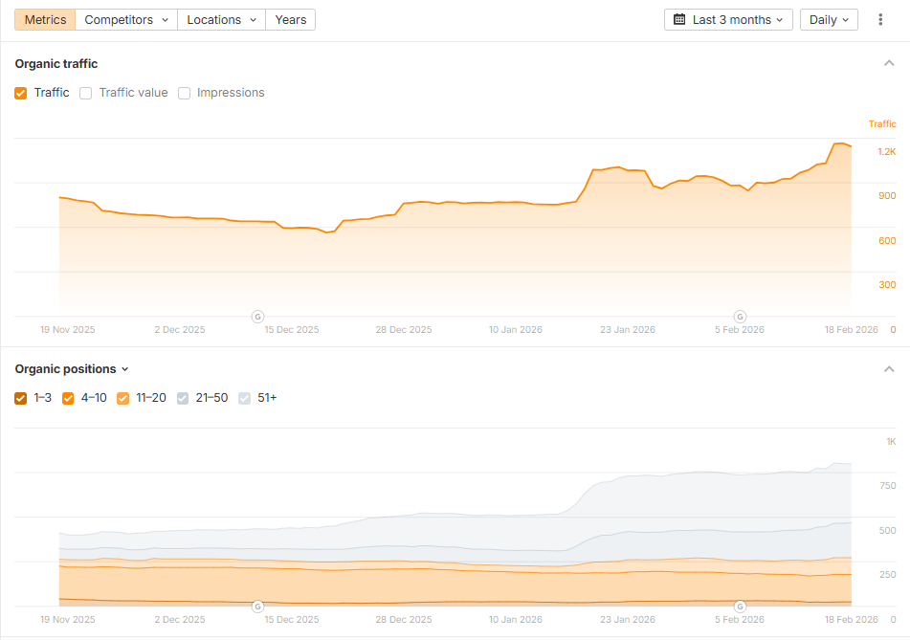The width and height of the screenshot is (910, 640).
Task: Uncheck the Traffic checkbox
Action: point(21,93)
